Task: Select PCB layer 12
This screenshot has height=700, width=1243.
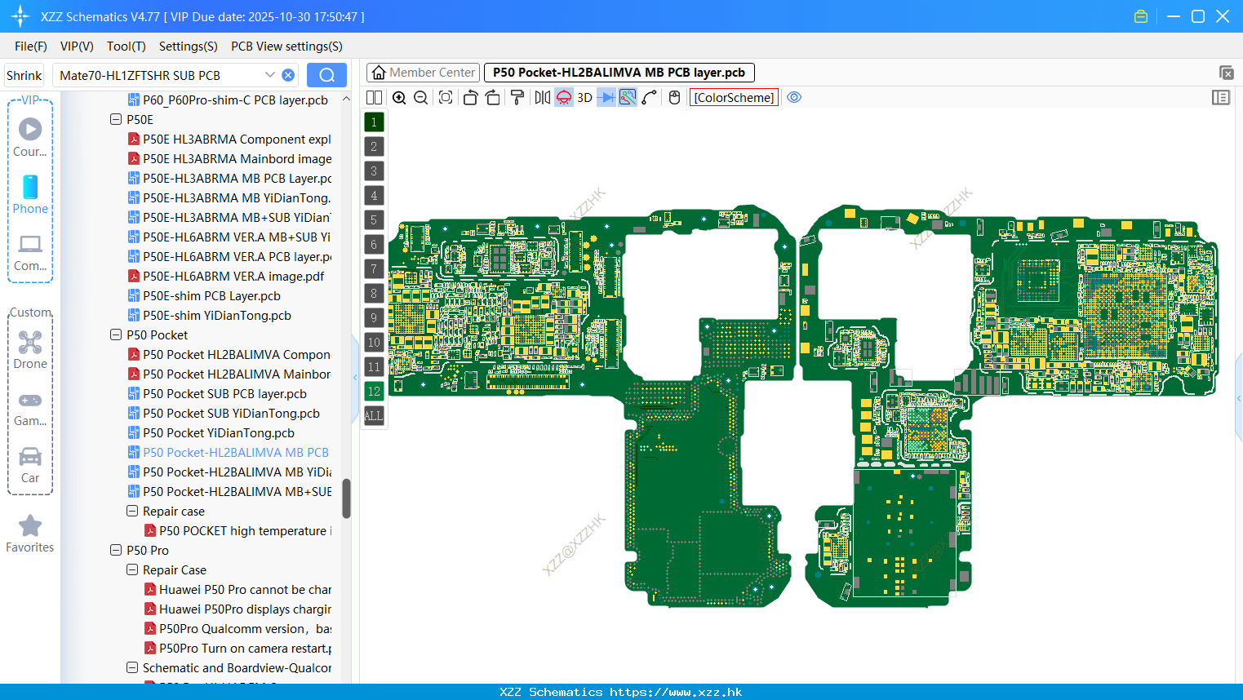Action: point(374,392)
